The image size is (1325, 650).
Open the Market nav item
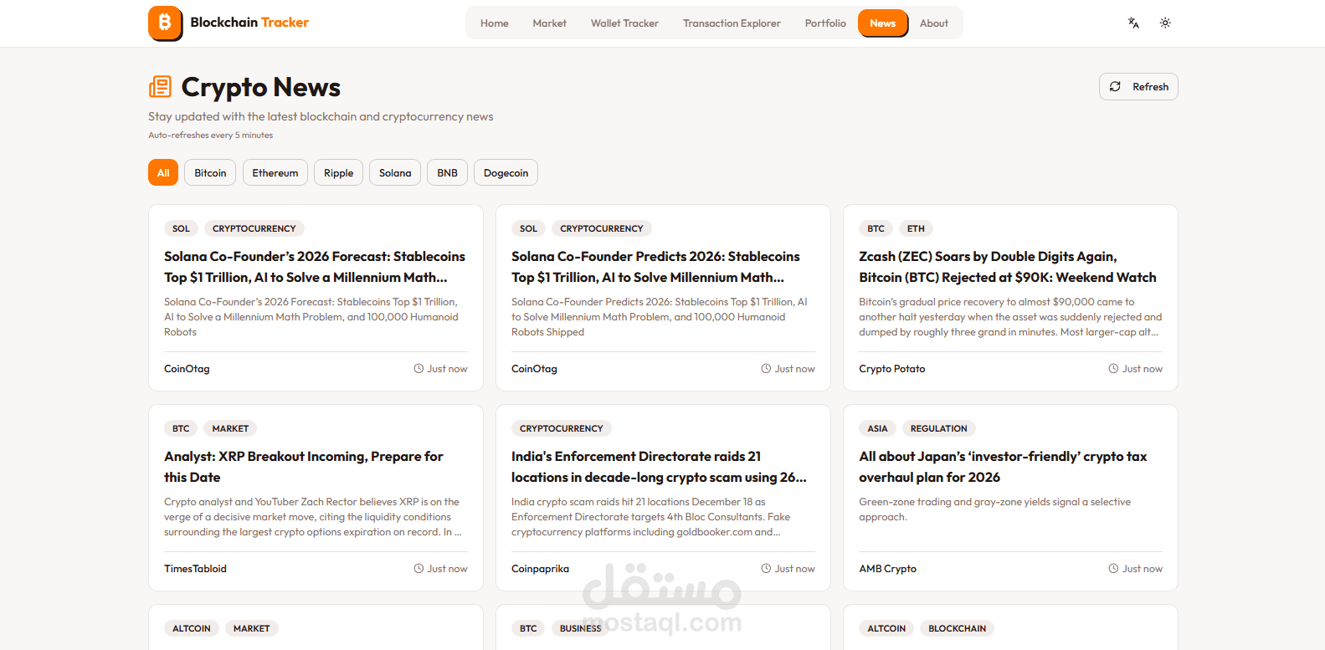click(x=549, y=23)
